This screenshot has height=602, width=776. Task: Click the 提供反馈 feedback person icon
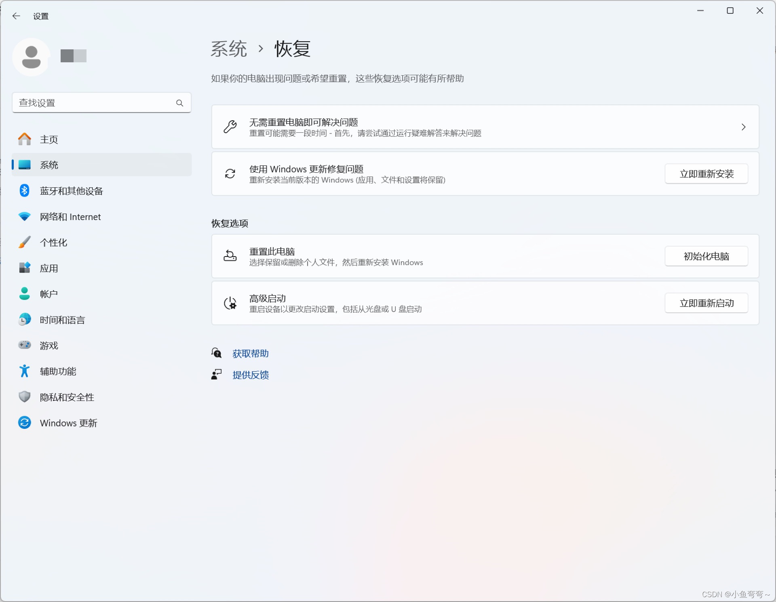point(217,375)
